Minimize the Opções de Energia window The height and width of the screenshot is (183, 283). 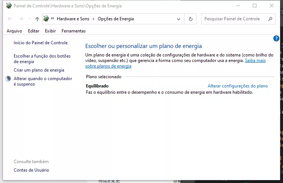(238, 6)
